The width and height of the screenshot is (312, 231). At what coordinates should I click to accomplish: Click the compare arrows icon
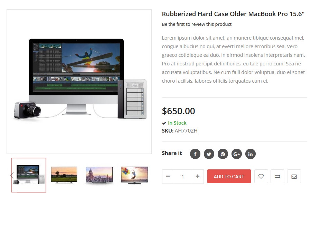pos(277,176)
